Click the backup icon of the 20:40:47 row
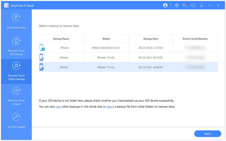Image resolution: width=226 pixels, height=141 pixels. coord(41,67)
